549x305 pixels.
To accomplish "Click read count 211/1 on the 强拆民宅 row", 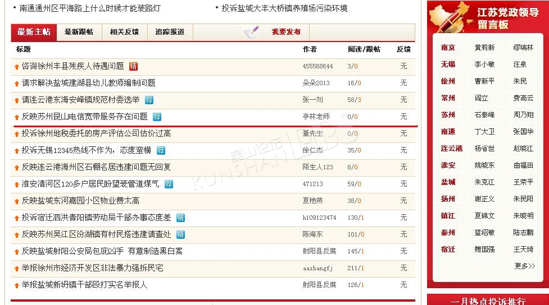I will point(355,268).
